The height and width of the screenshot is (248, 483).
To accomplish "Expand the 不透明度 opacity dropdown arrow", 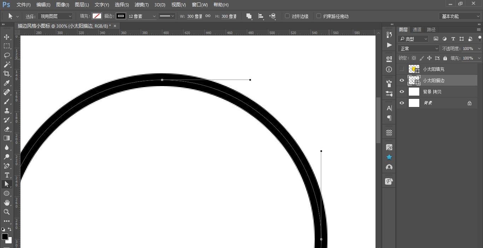I will (479, 49).
